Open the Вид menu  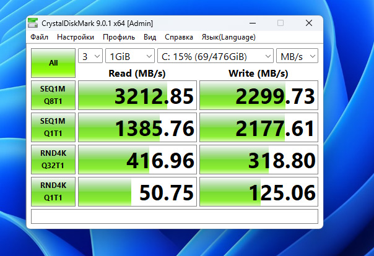tap(150, 37)
